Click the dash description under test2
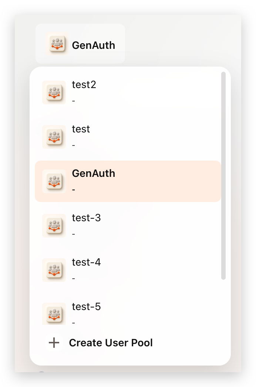 (x=74, y=101)
